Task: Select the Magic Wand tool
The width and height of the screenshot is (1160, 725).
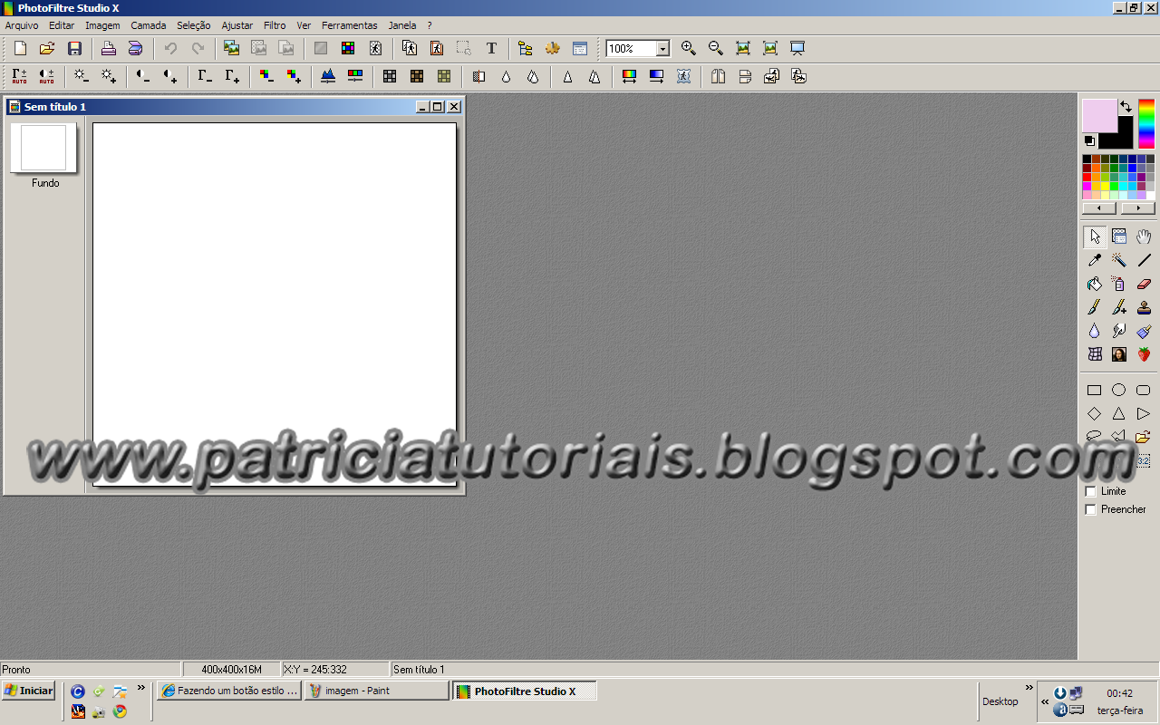Action: 1118,260
